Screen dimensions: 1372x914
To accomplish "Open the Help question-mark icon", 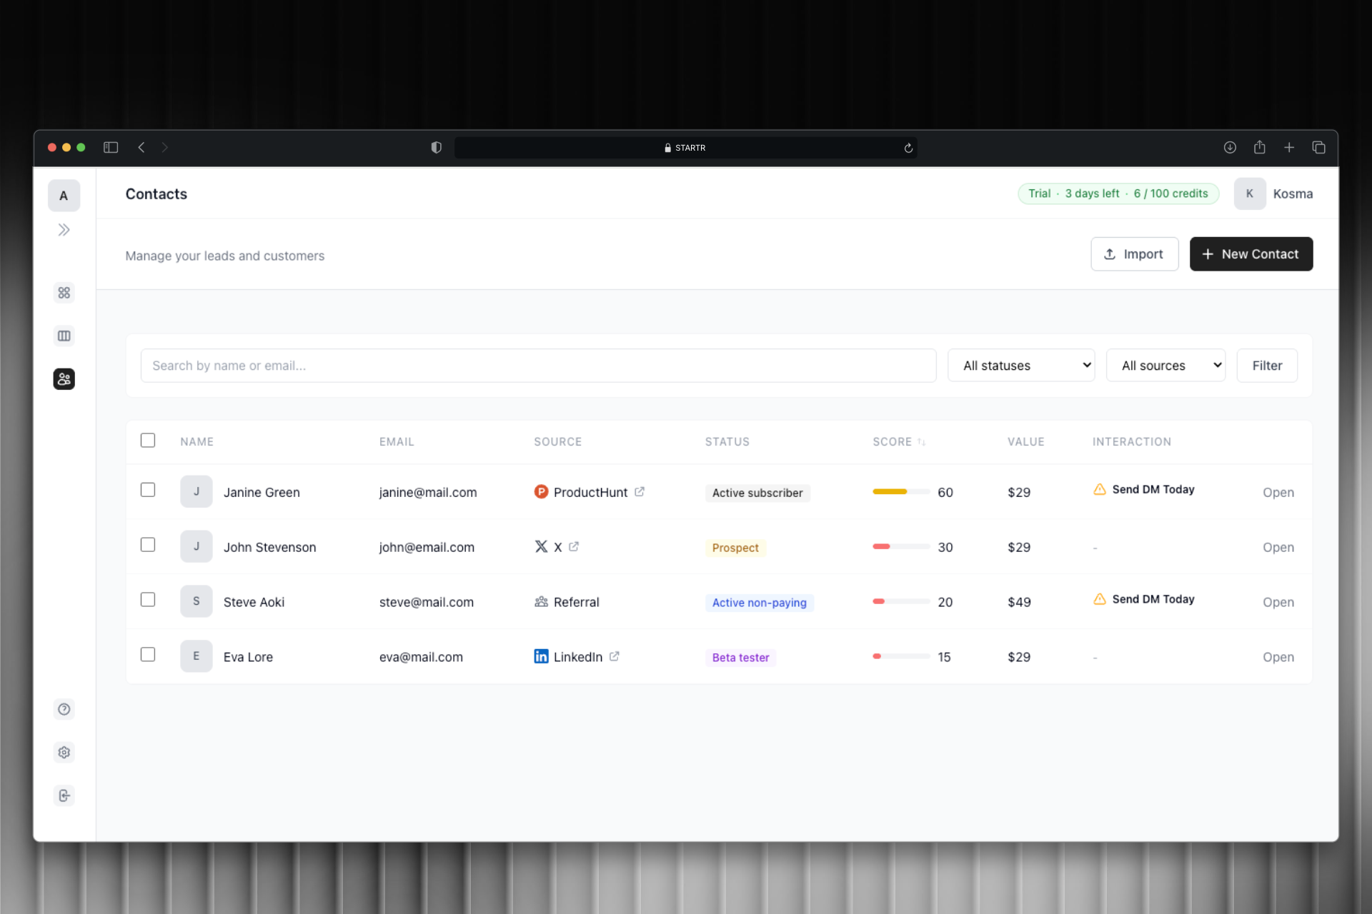I will (x=64, y=709).
